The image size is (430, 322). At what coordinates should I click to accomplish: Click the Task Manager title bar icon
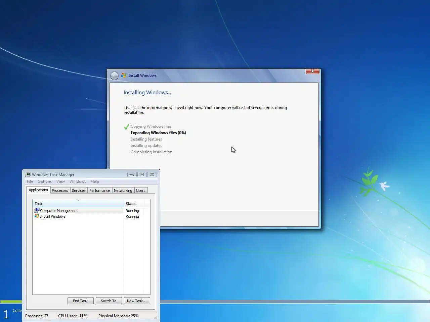(x=28, y=174)
